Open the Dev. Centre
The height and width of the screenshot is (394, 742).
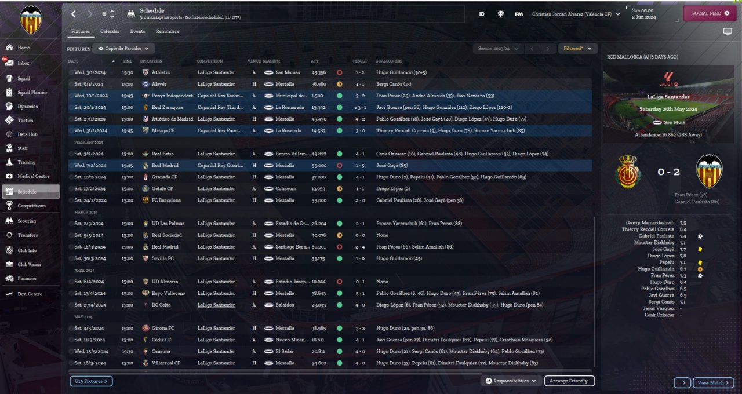[31, 294]
